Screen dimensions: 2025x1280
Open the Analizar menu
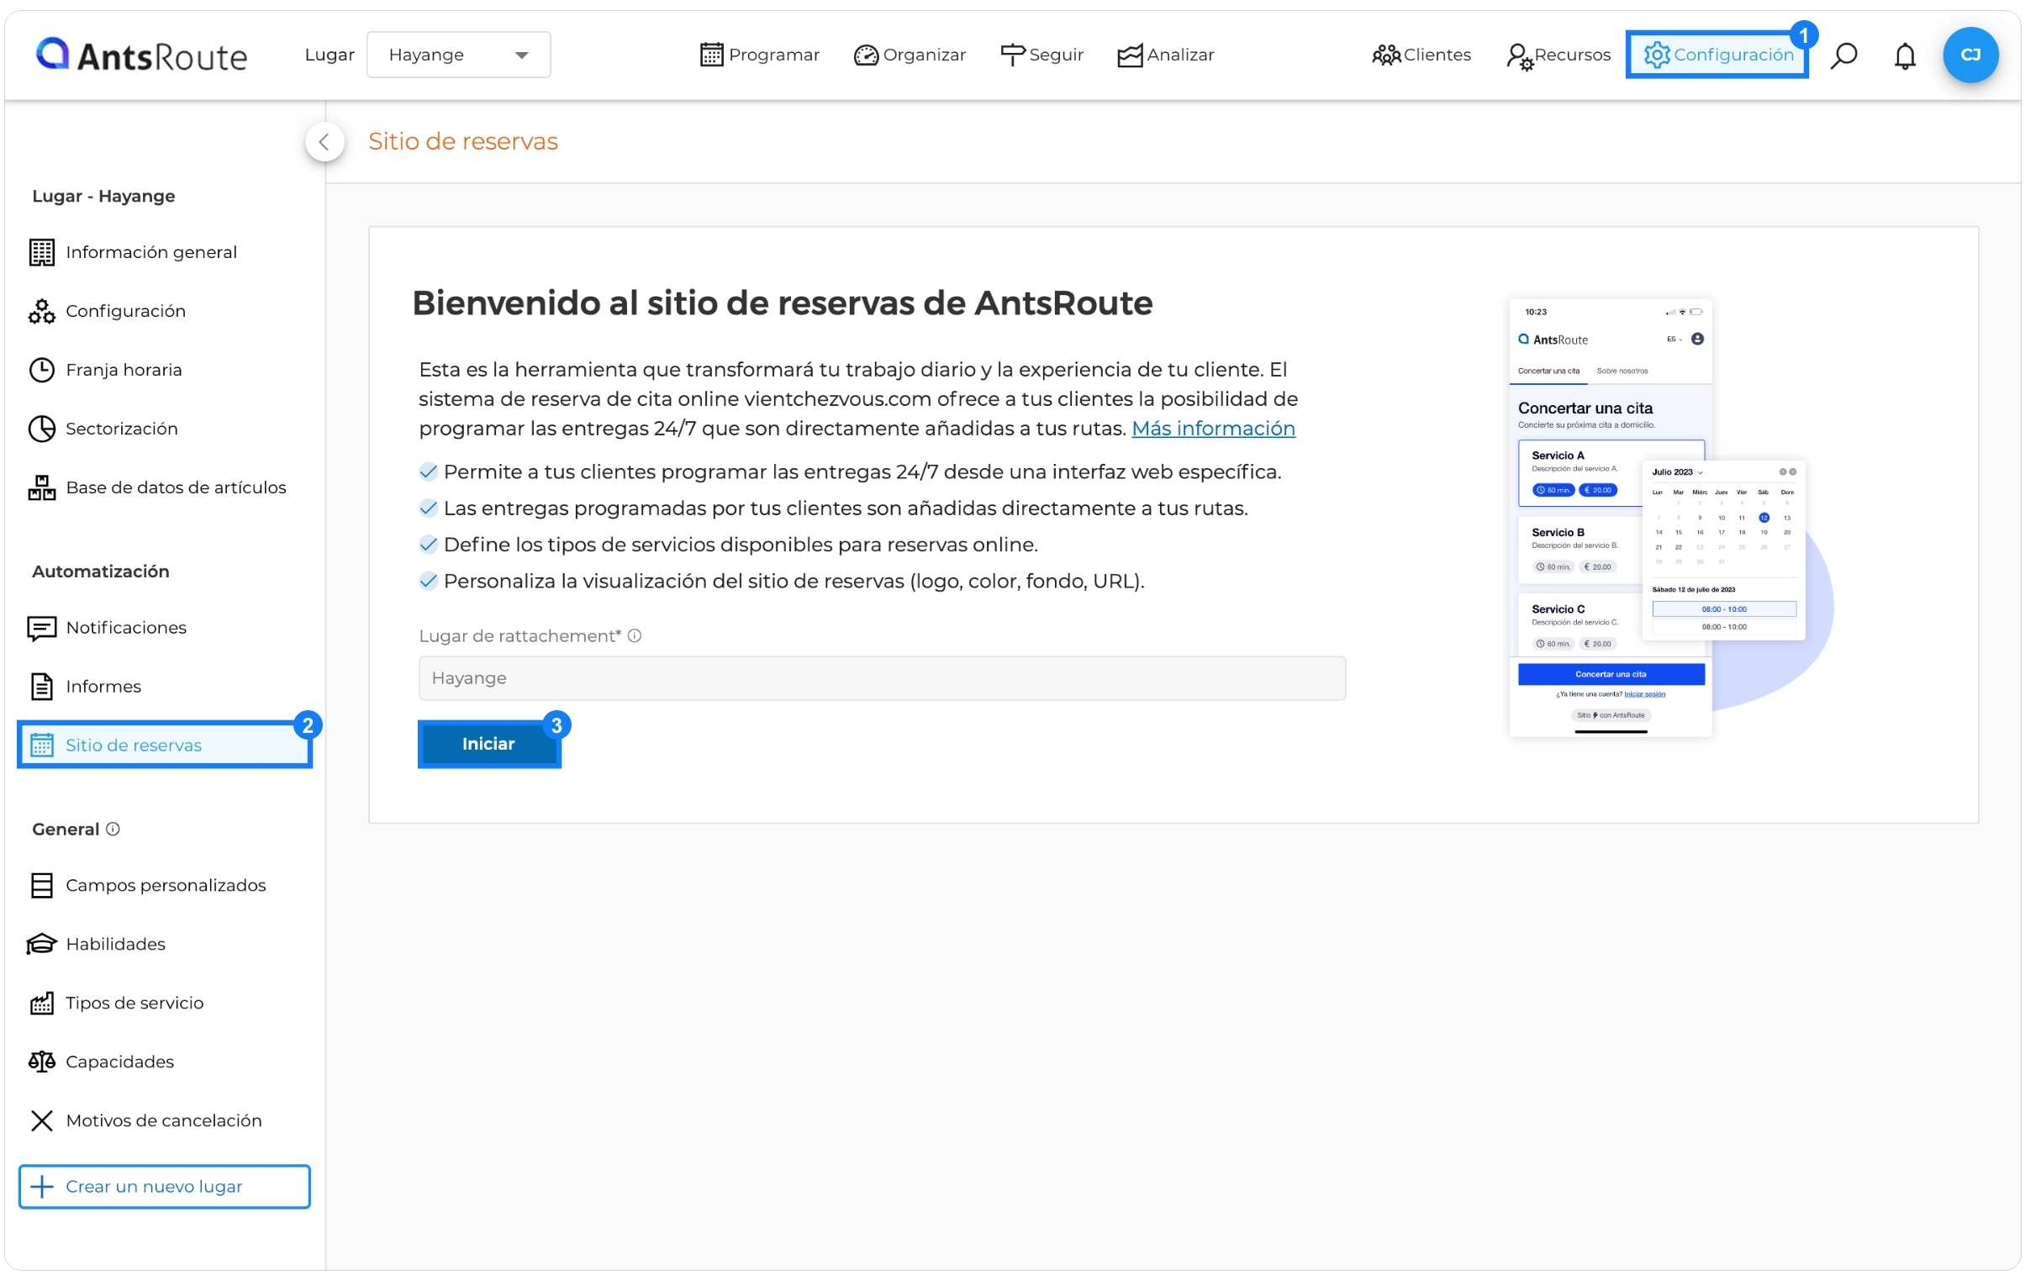(1166, 55)
